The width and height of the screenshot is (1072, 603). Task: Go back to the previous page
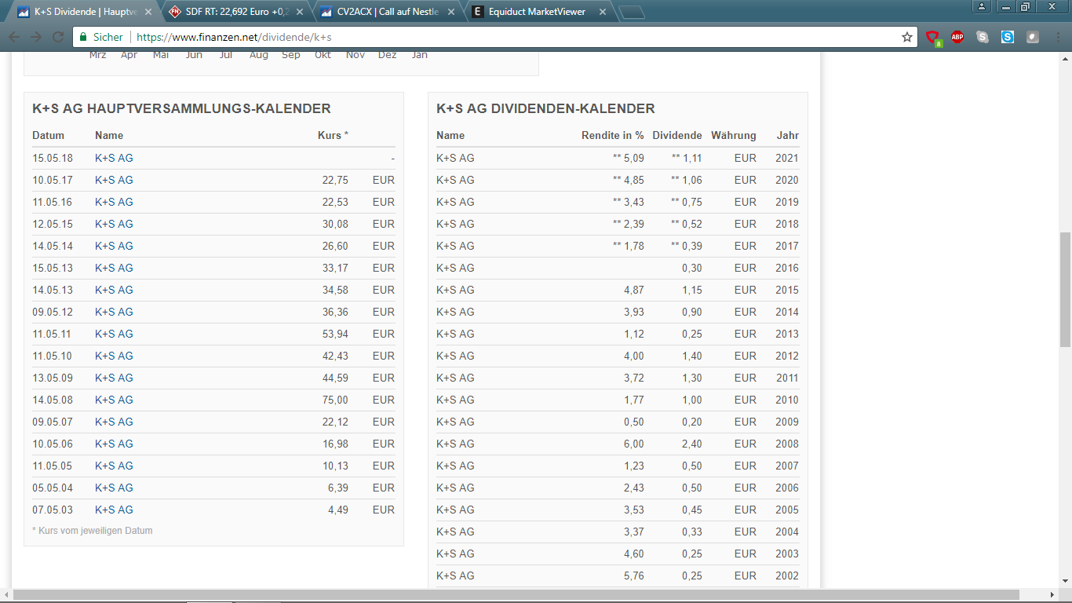(14, 37)
